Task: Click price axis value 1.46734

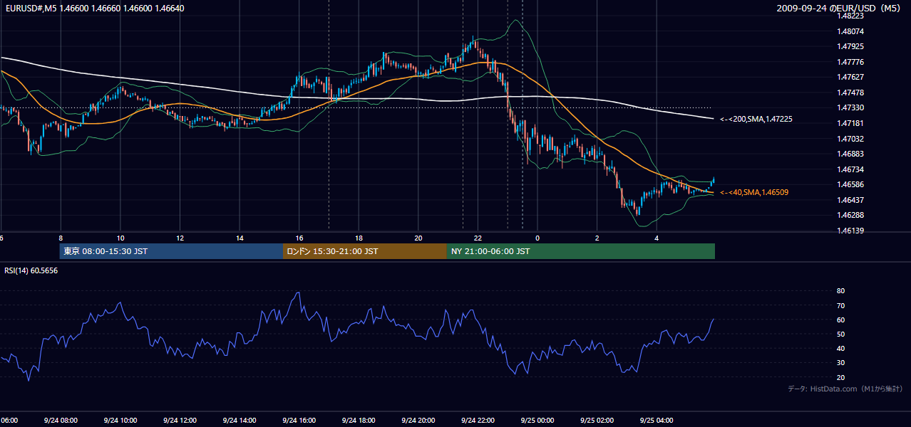Action: click(851, 169)
